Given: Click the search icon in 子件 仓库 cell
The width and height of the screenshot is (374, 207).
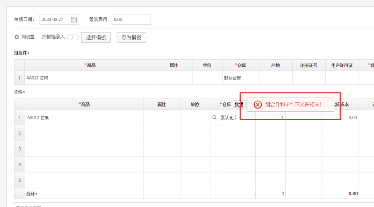Looking at the screenshot, I should [215, 118].
